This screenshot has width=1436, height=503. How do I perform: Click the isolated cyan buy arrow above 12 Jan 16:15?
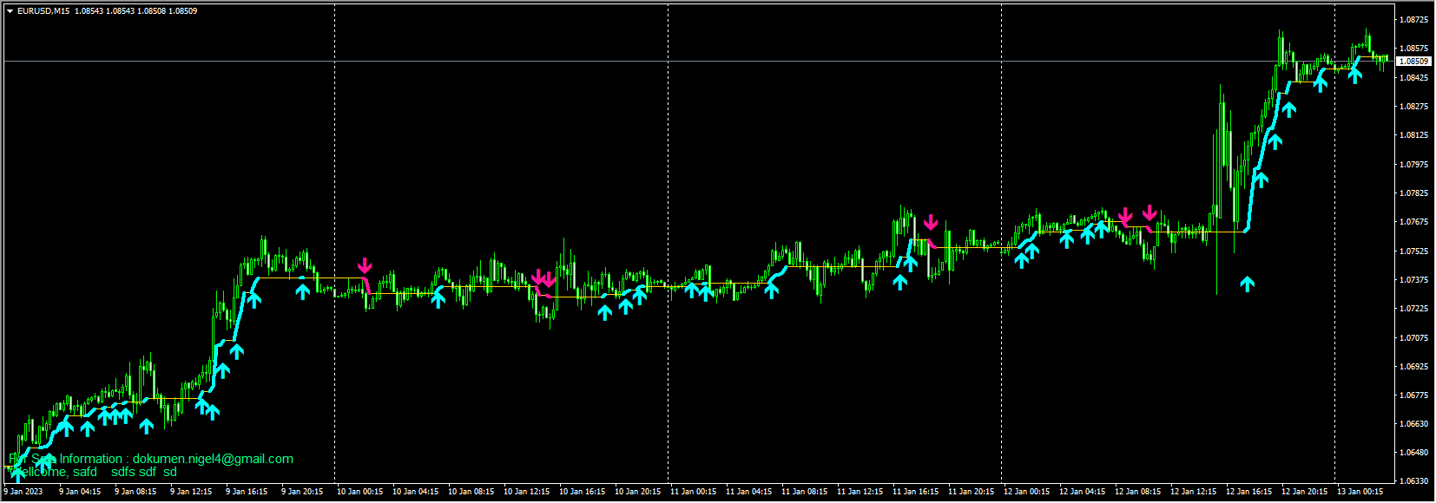1248,283
